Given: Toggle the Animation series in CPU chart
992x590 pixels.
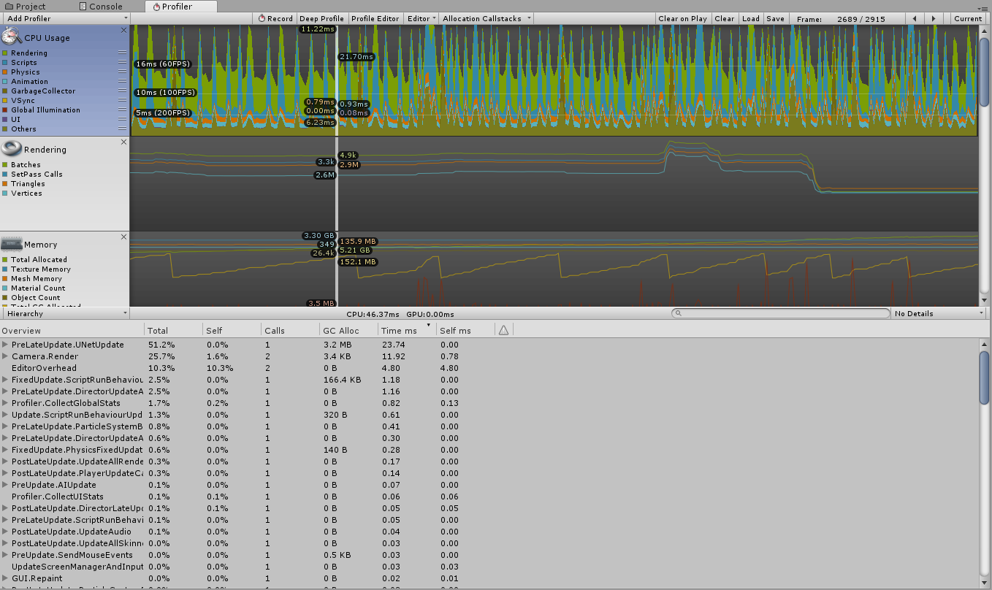Looking at the screenshot, I should [x=5, y=82].
